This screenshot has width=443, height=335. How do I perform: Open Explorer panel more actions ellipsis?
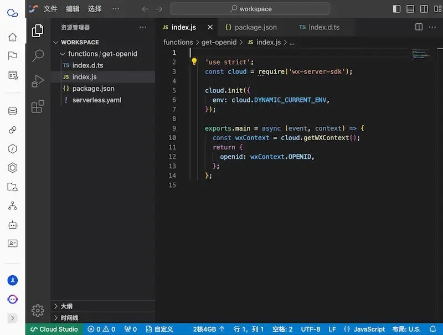[143, 27]
